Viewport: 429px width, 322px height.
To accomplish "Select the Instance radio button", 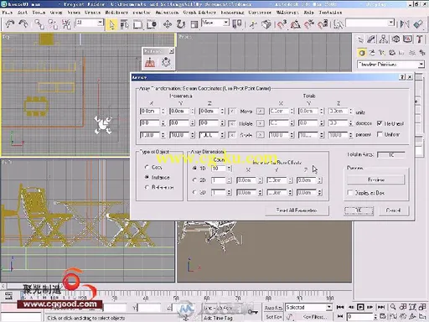I will 147,177.
